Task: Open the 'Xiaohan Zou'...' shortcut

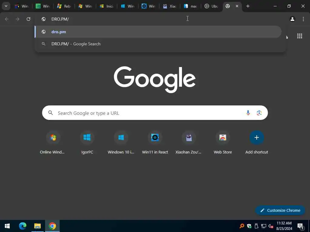Action: (x=189, y=143)
